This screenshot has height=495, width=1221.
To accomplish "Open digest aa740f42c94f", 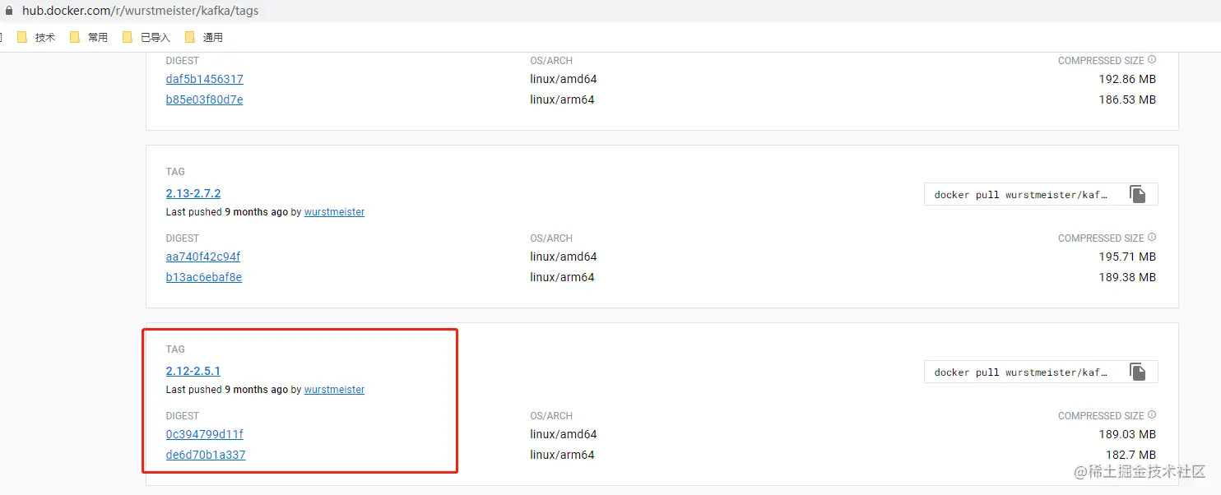I will [x=203, y=257].
